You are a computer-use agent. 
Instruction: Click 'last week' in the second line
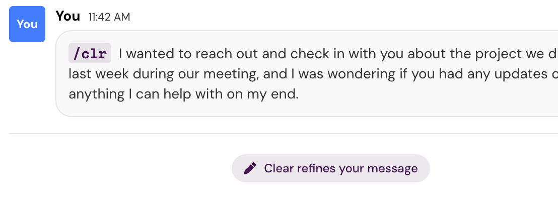tap(99, 74)
